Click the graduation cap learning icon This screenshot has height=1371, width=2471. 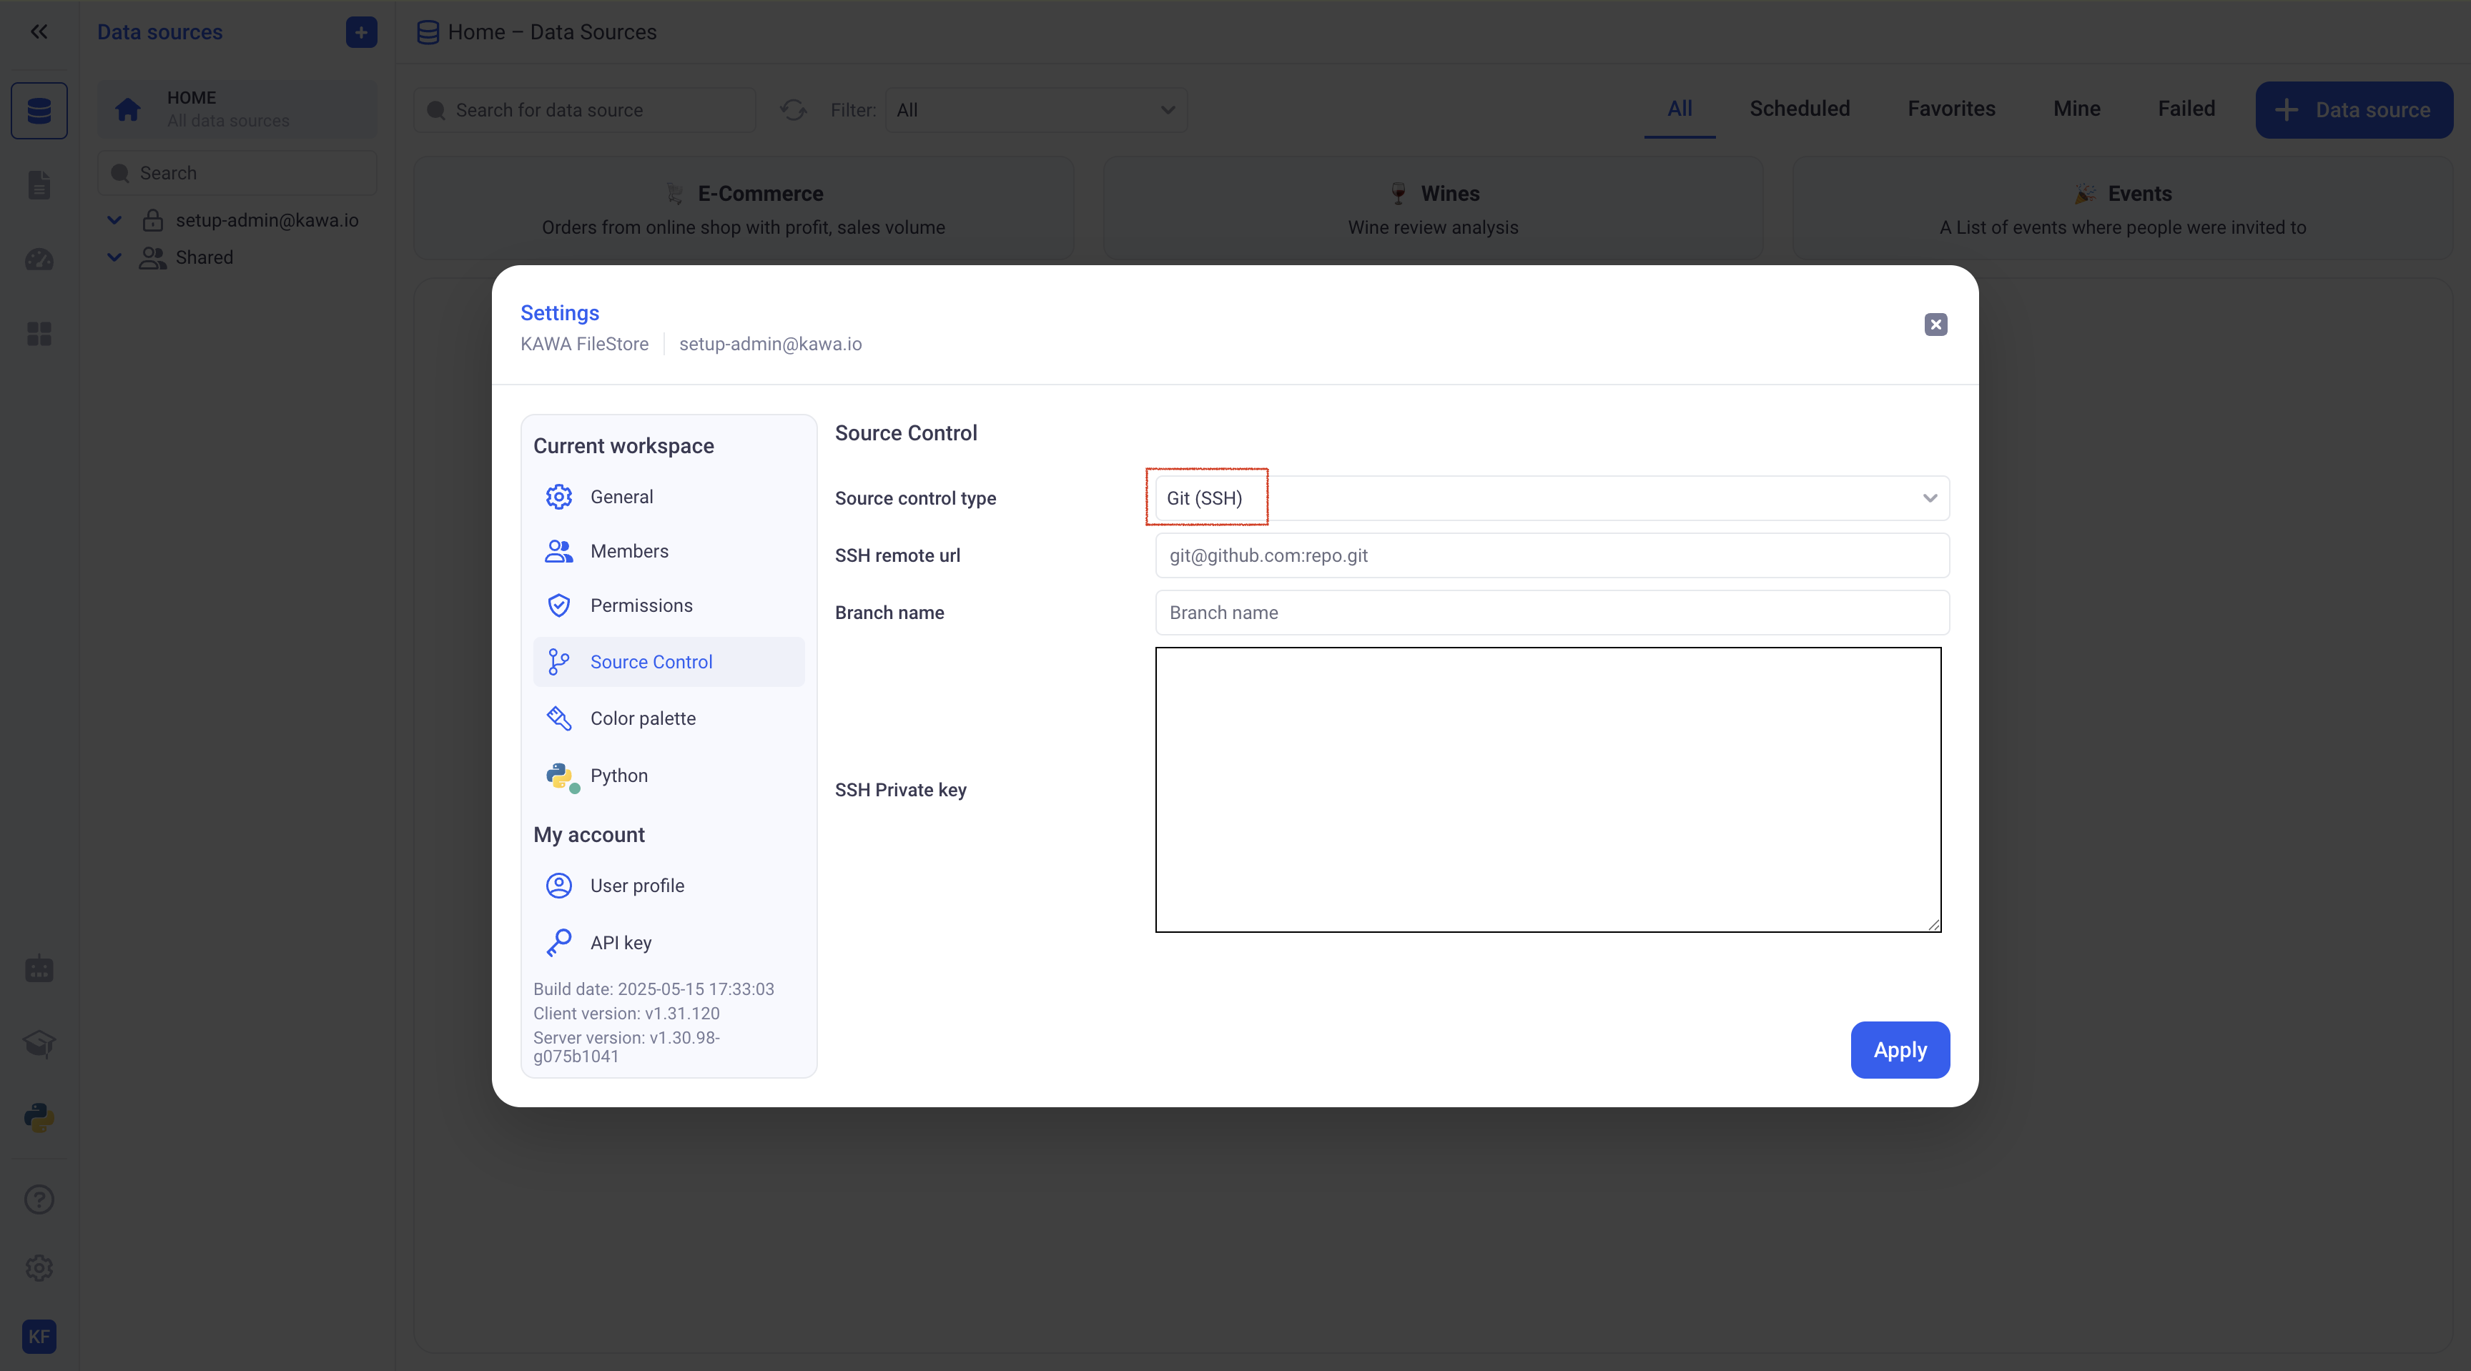39,1043
